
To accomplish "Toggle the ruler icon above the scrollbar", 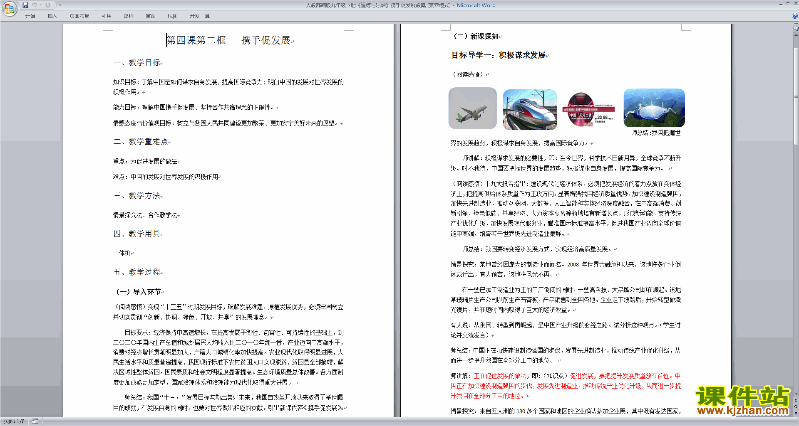I will [x=796, y=28].
